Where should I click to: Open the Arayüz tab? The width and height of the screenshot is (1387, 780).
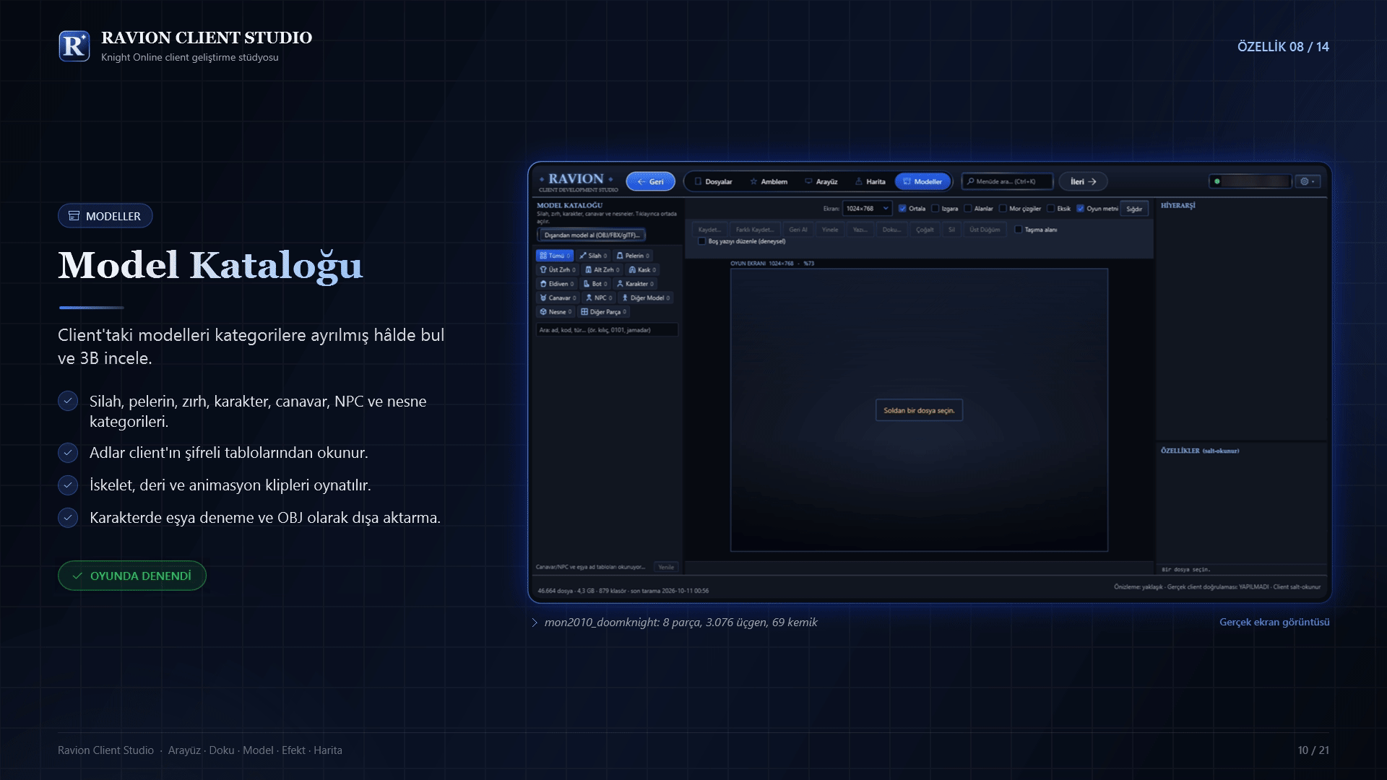821,182
